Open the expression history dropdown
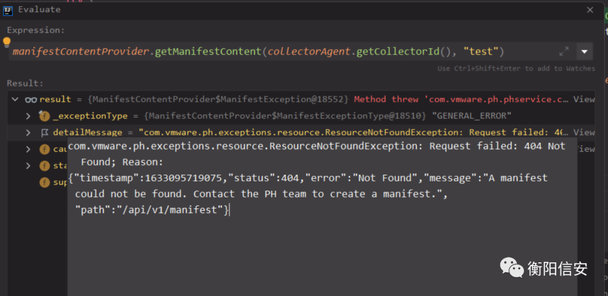 click(585, 51)
